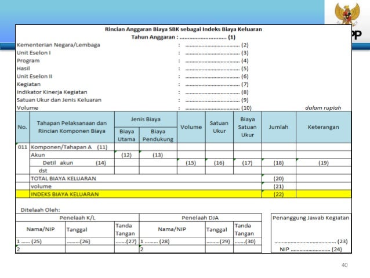Select the 'dst' row cell
Screen dimensions: 370x278
coord(72,171)
